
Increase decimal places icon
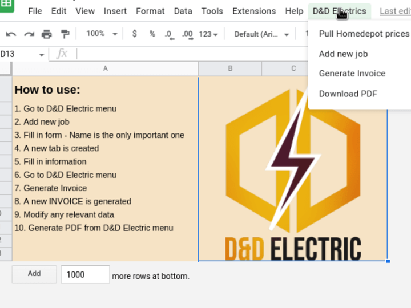tap(187, 35)
